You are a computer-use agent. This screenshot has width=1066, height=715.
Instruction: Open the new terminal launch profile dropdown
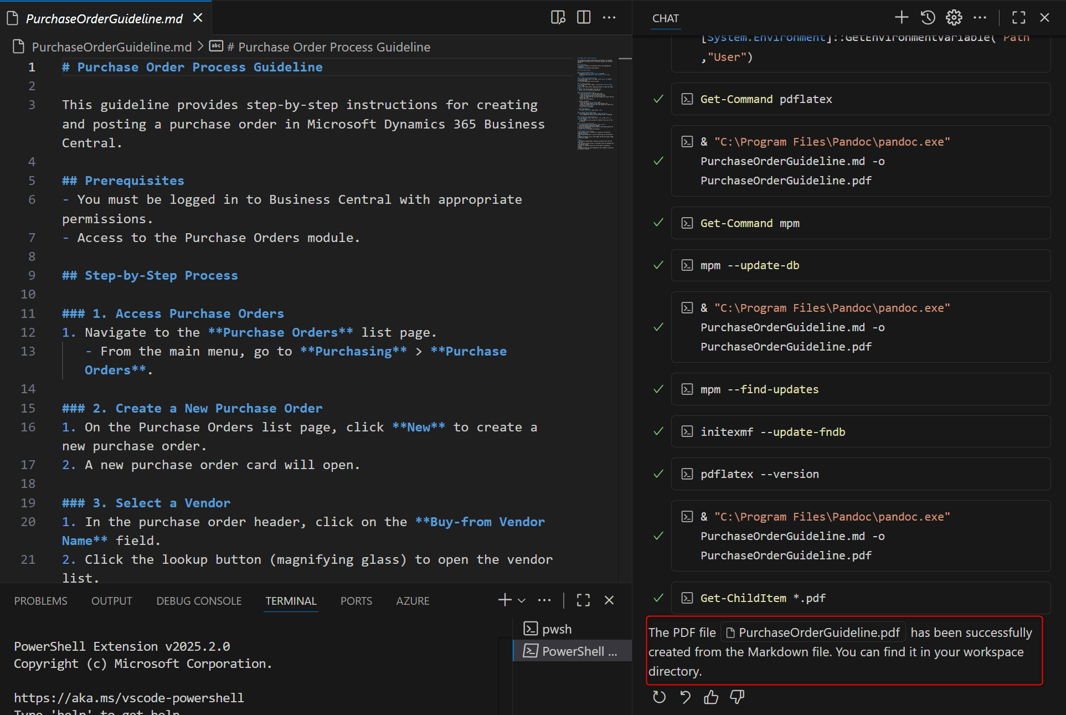click(x=522, y=600)
